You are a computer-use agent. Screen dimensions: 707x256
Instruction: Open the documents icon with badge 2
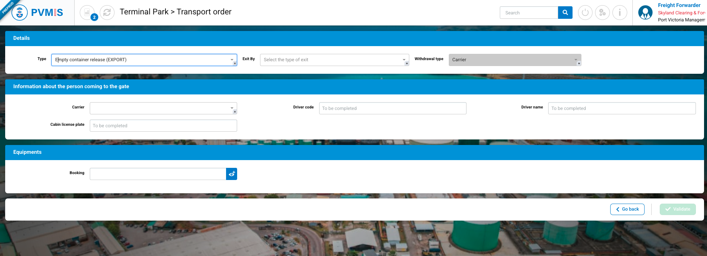(x=87, y=13)
